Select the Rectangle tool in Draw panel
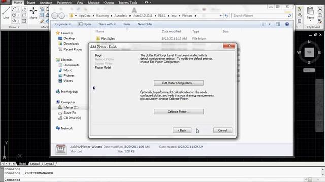Screen dimensions: 325x182 pyautogui.click(x=24, y=15)
